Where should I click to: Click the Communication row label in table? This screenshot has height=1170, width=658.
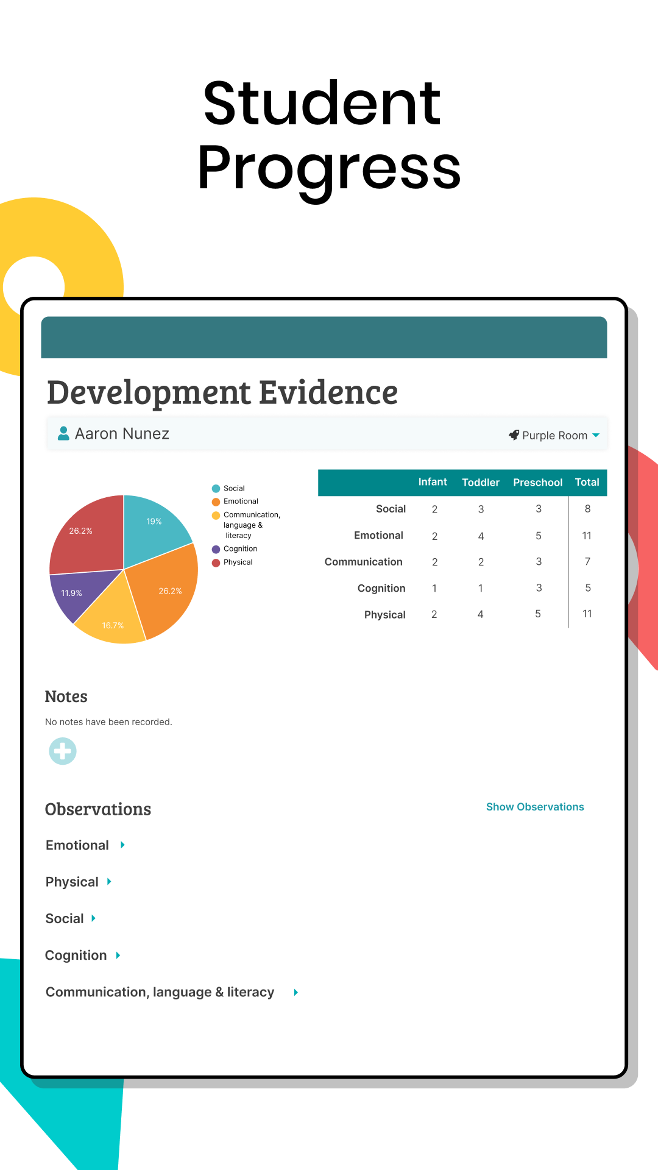click(x=363, y=562)
